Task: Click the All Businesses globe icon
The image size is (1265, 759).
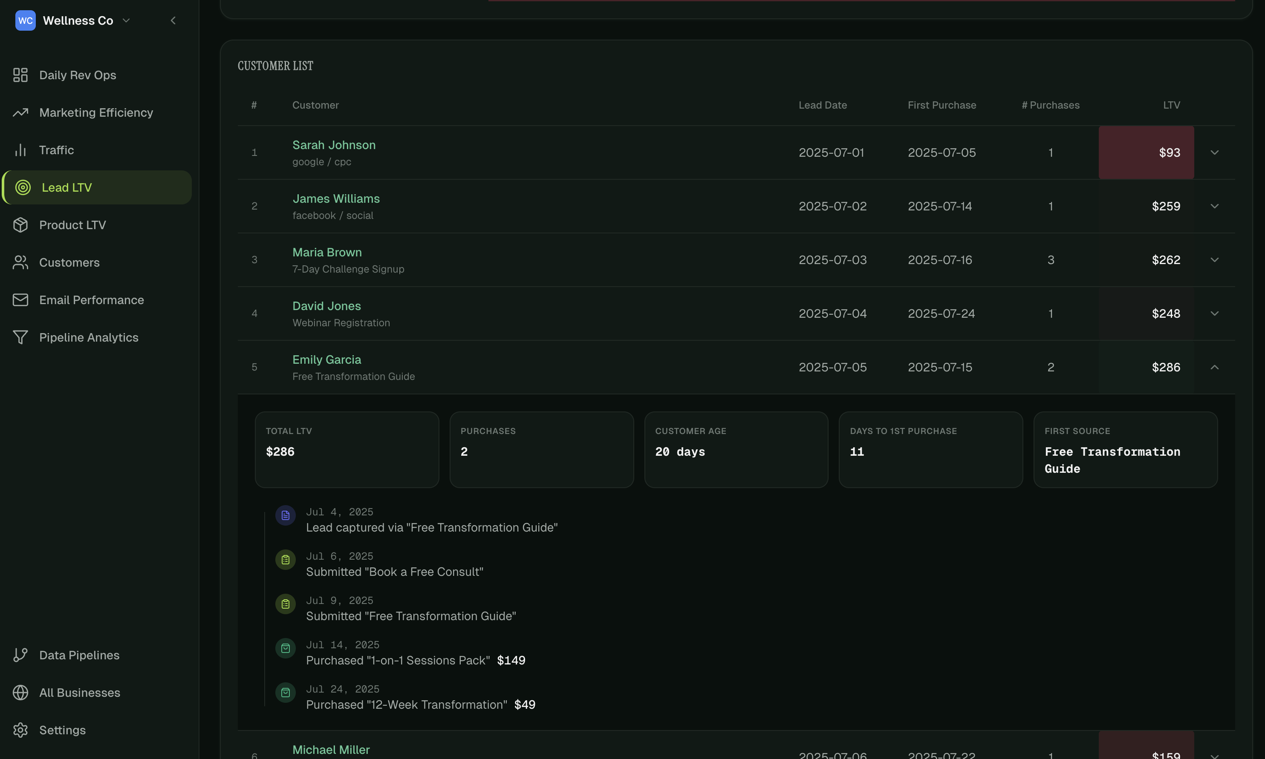Action: pyautogui.click(x=20, y=693)
